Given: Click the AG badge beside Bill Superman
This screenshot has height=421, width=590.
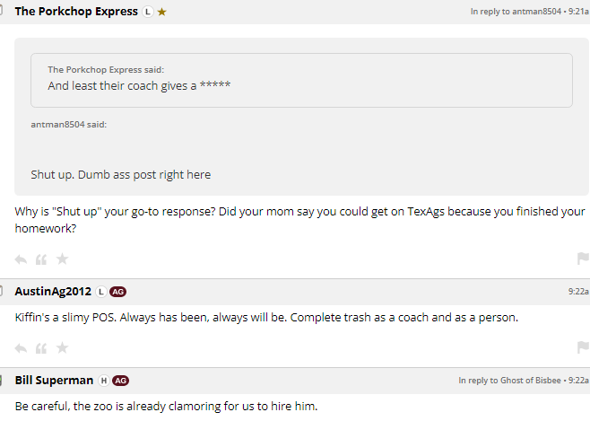Looking at the screenshot, I should pyautogui.click(x=121, y=380).
